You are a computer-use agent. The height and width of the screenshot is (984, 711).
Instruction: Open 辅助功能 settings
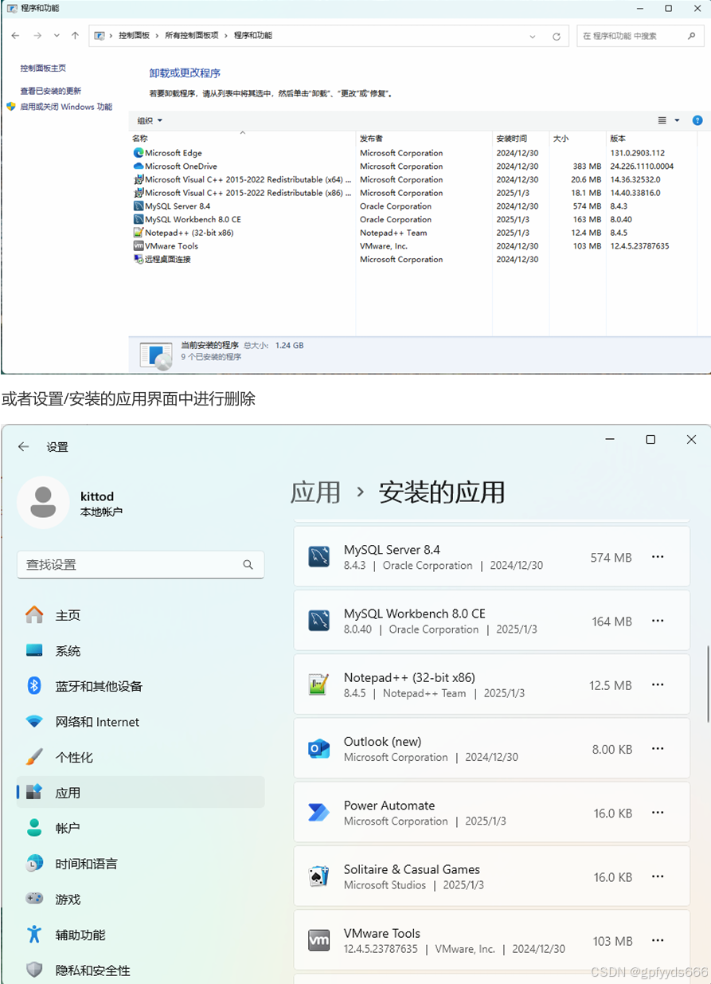[141, 935]
